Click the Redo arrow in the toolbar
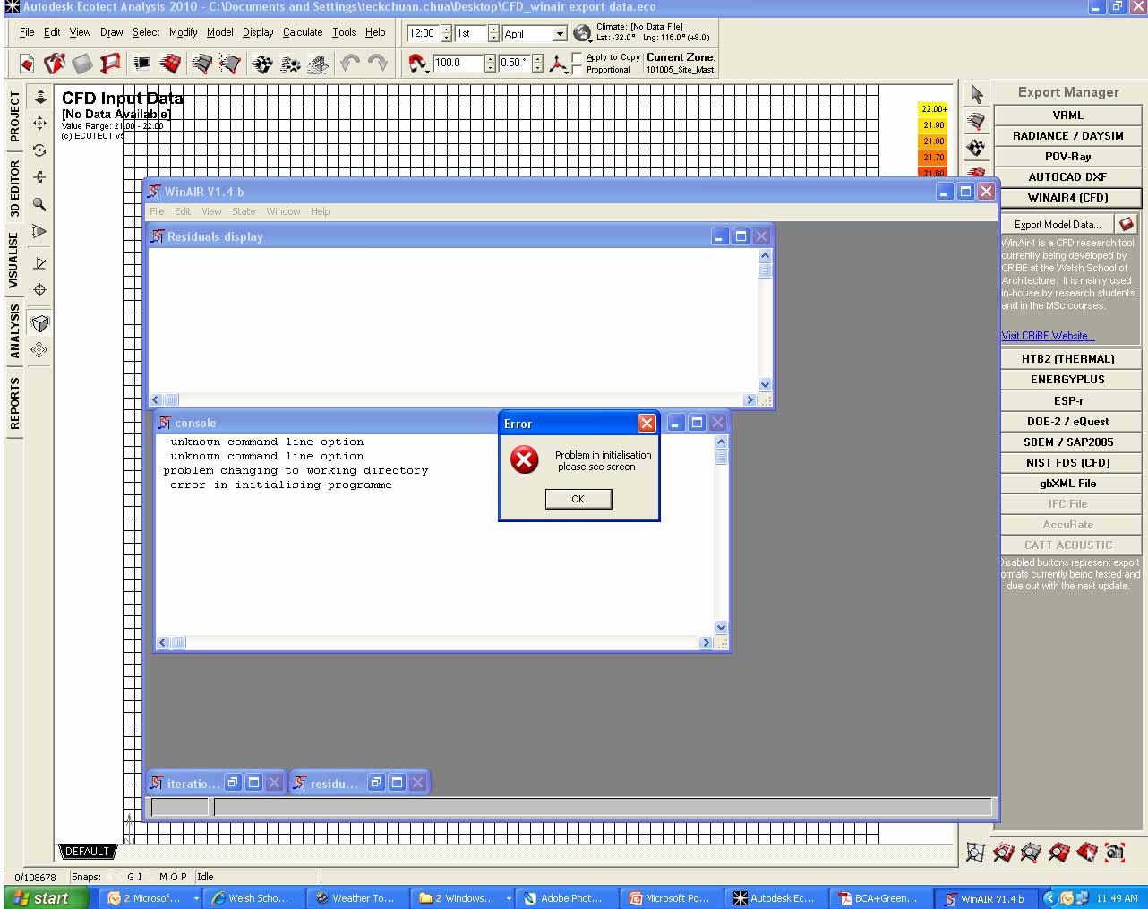1148x909 pixels. click(378, 64)
